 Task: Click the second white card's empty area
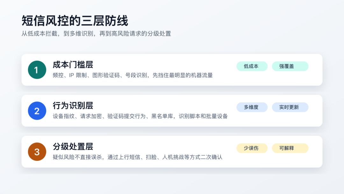[274, 120]
